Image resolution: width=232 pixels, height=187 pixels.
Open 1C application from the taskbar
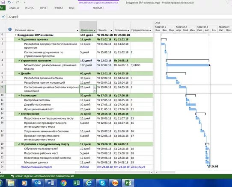pyautogui.click(x=115, y=183)
